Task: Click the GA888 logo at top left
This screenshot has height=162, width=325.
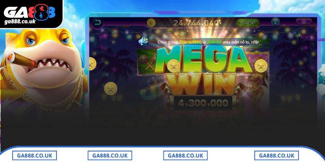Action: click(x=29, y=12)
